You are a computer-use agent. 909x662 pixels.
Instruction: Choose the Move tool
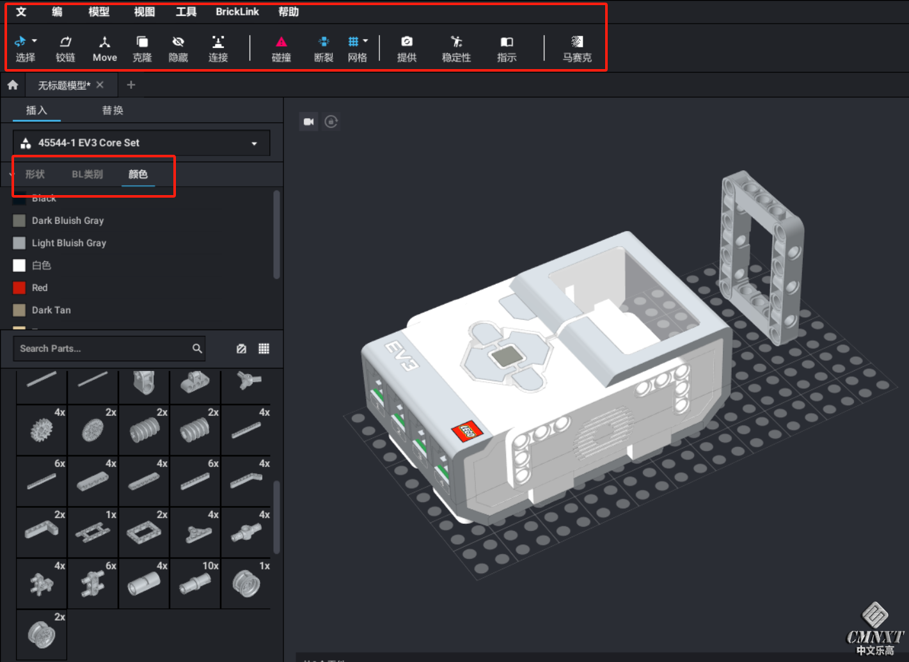105,49
